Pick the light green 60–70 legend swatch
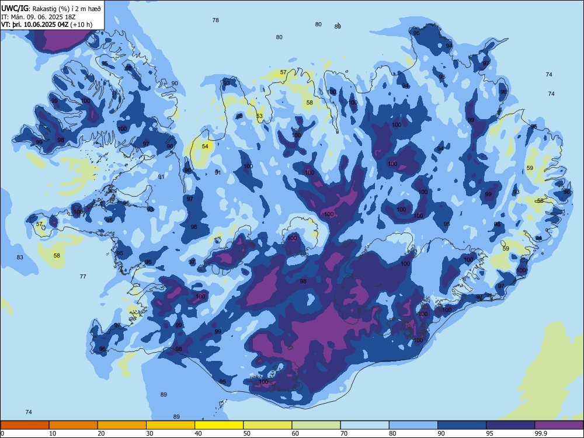 pos(316,425)
